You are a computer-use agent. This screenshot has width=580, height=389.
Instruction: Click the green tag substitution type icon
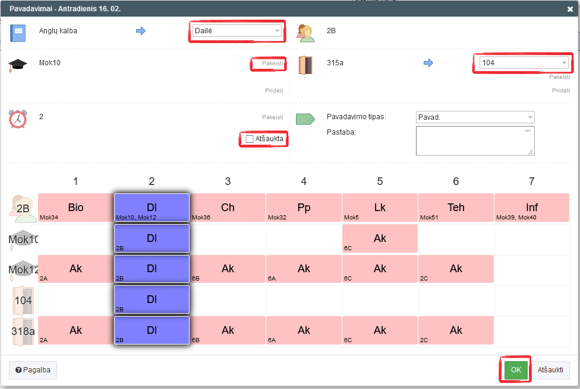[x=305, y=119]
